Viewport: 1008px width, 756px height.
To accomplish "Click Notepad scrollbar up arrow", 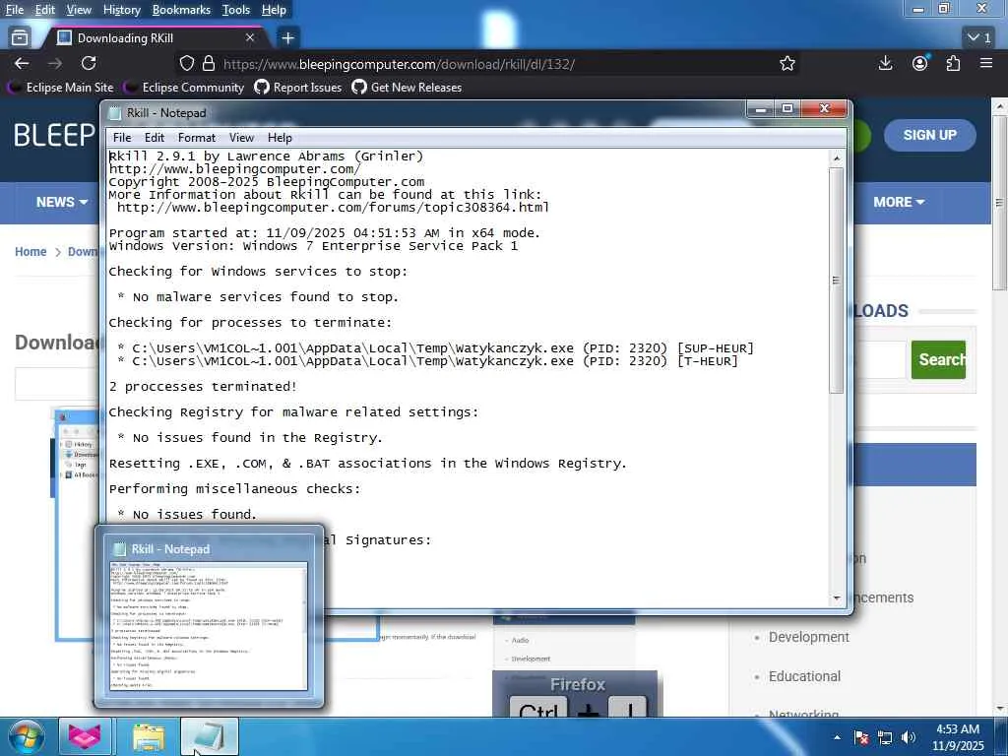I will (x=837, y=157).
